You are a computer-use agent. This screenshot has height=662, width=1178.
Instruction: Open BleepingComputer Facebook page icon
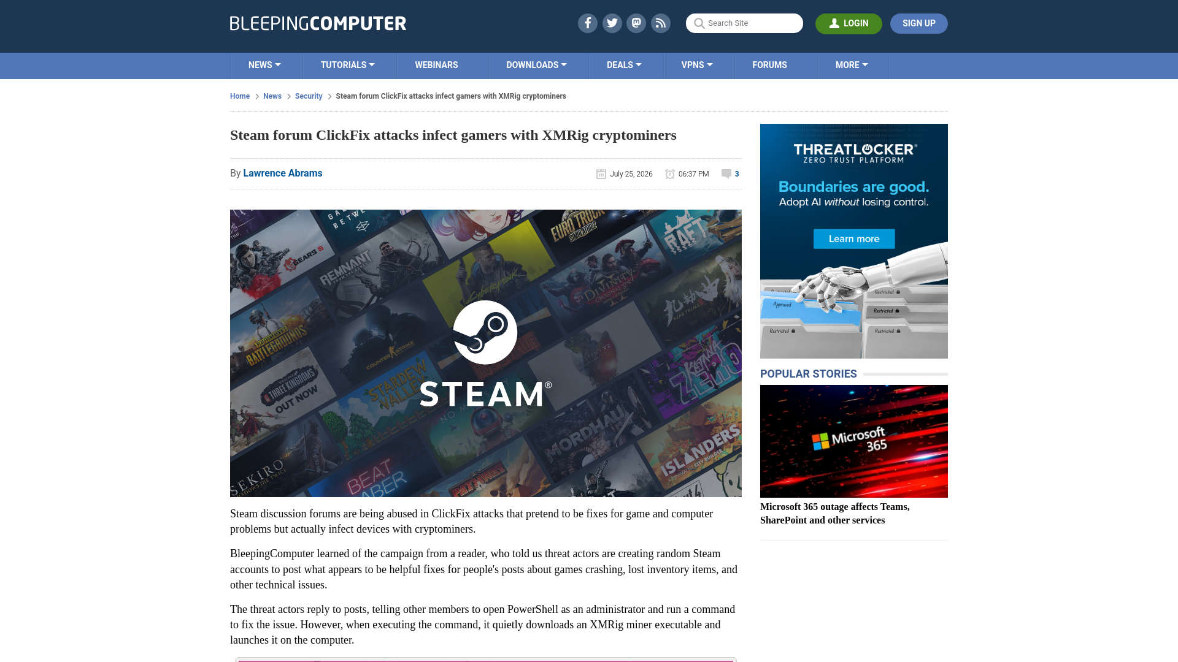[587, 23]
